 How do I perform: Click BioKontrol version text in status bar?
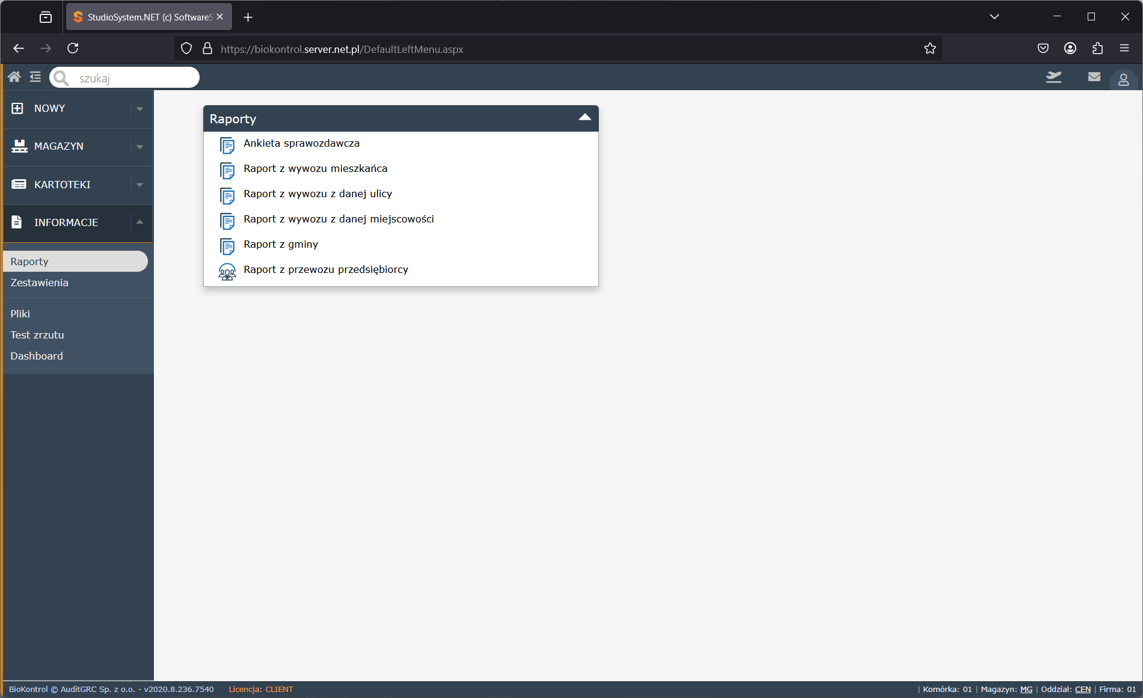tap(111, 689)
